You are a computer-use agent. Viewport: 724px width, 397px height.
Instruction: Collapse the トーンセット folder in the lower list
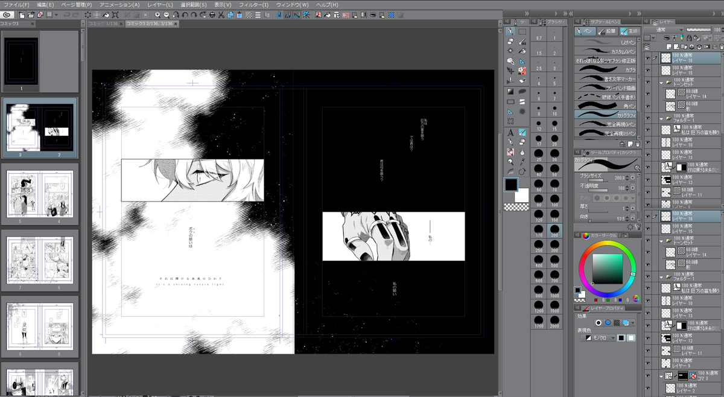pos(661,241)
